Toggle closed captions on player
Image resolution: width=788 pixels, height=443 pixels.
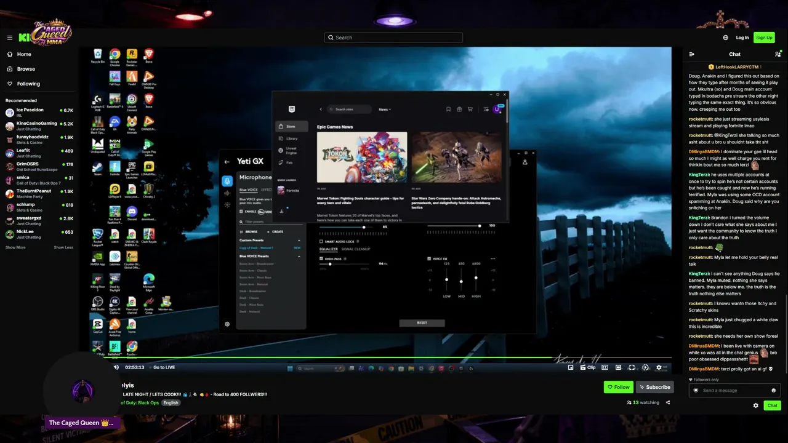[x=605, y=367]
